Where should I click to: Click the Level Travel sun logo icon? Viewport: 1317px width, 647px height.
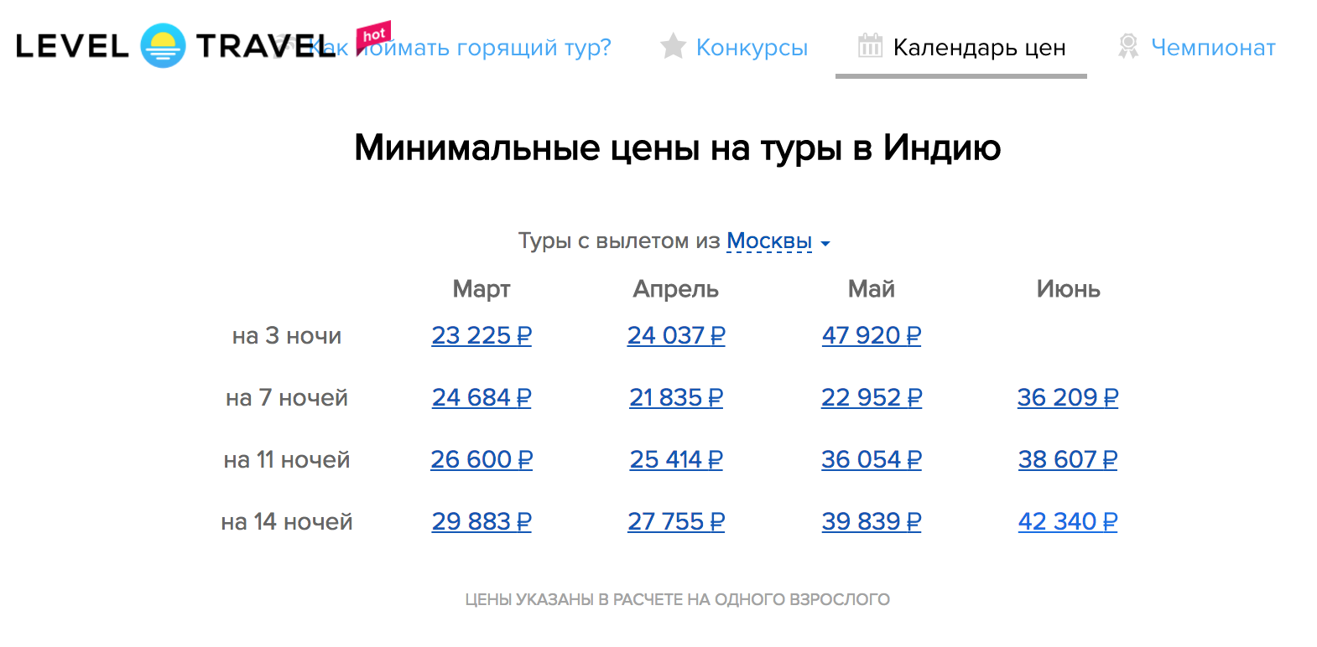click(163, 46)
